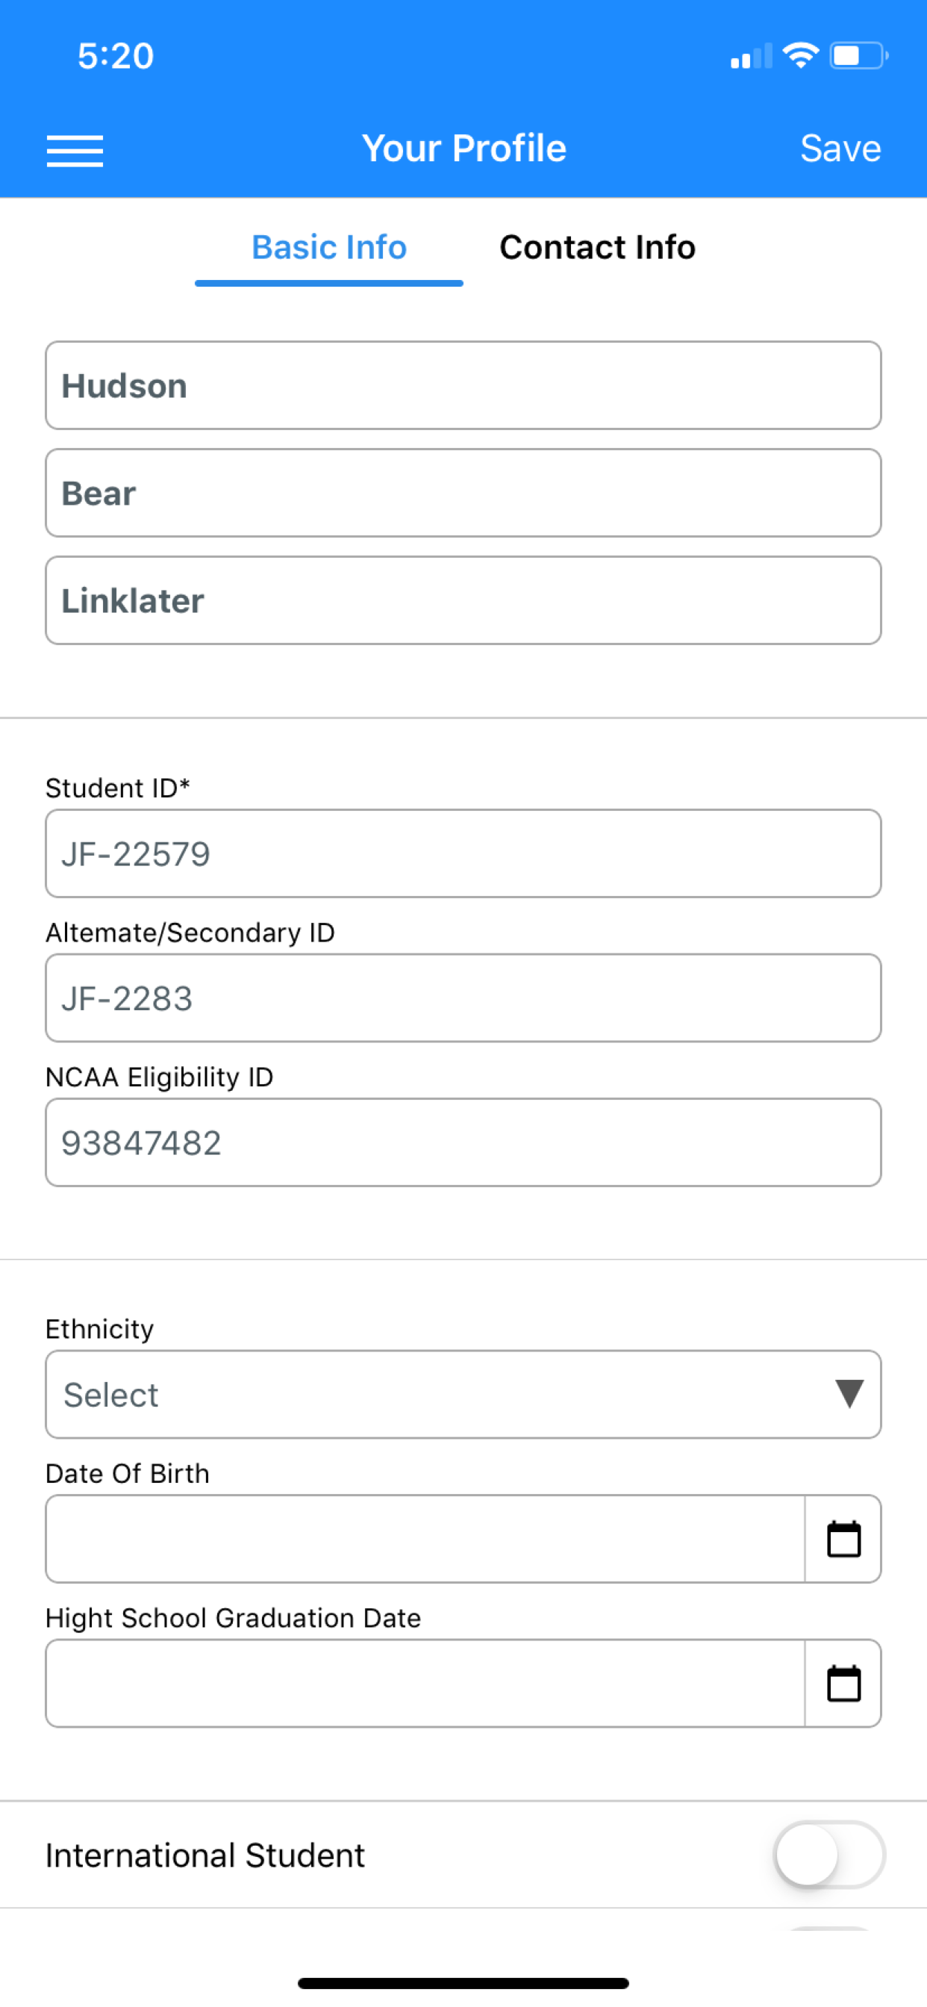Open the Ethnicity Select combo box
The height and width of the screenshot is (2007, 927).
tap(463, 1394)
